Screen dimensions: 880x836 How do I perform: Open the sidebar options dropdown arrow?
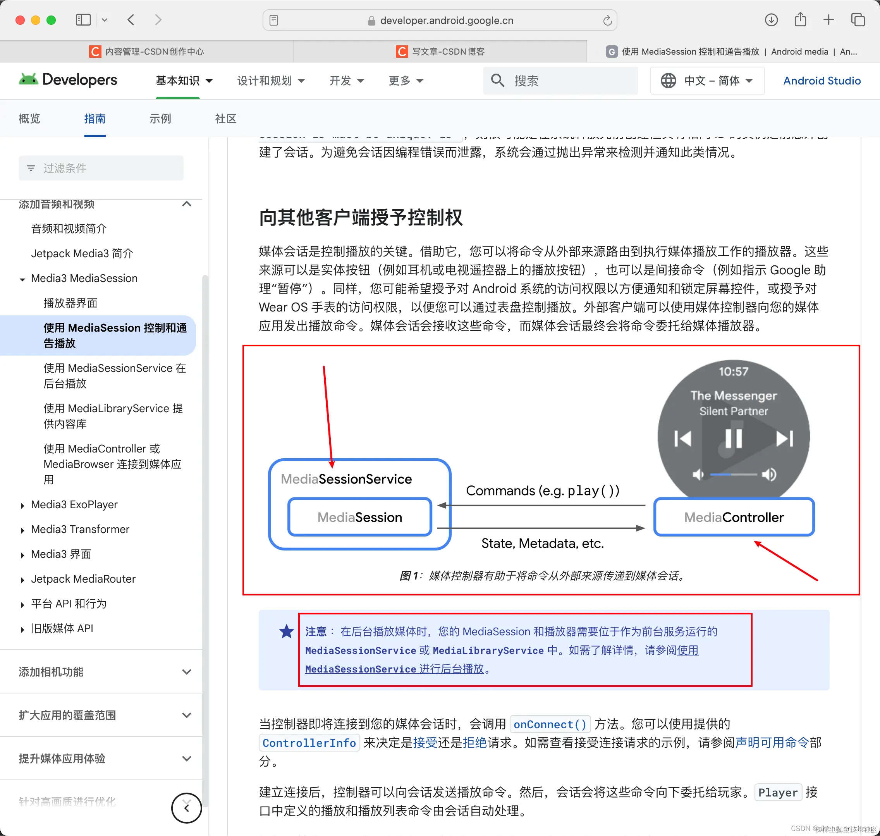(105, 20)
